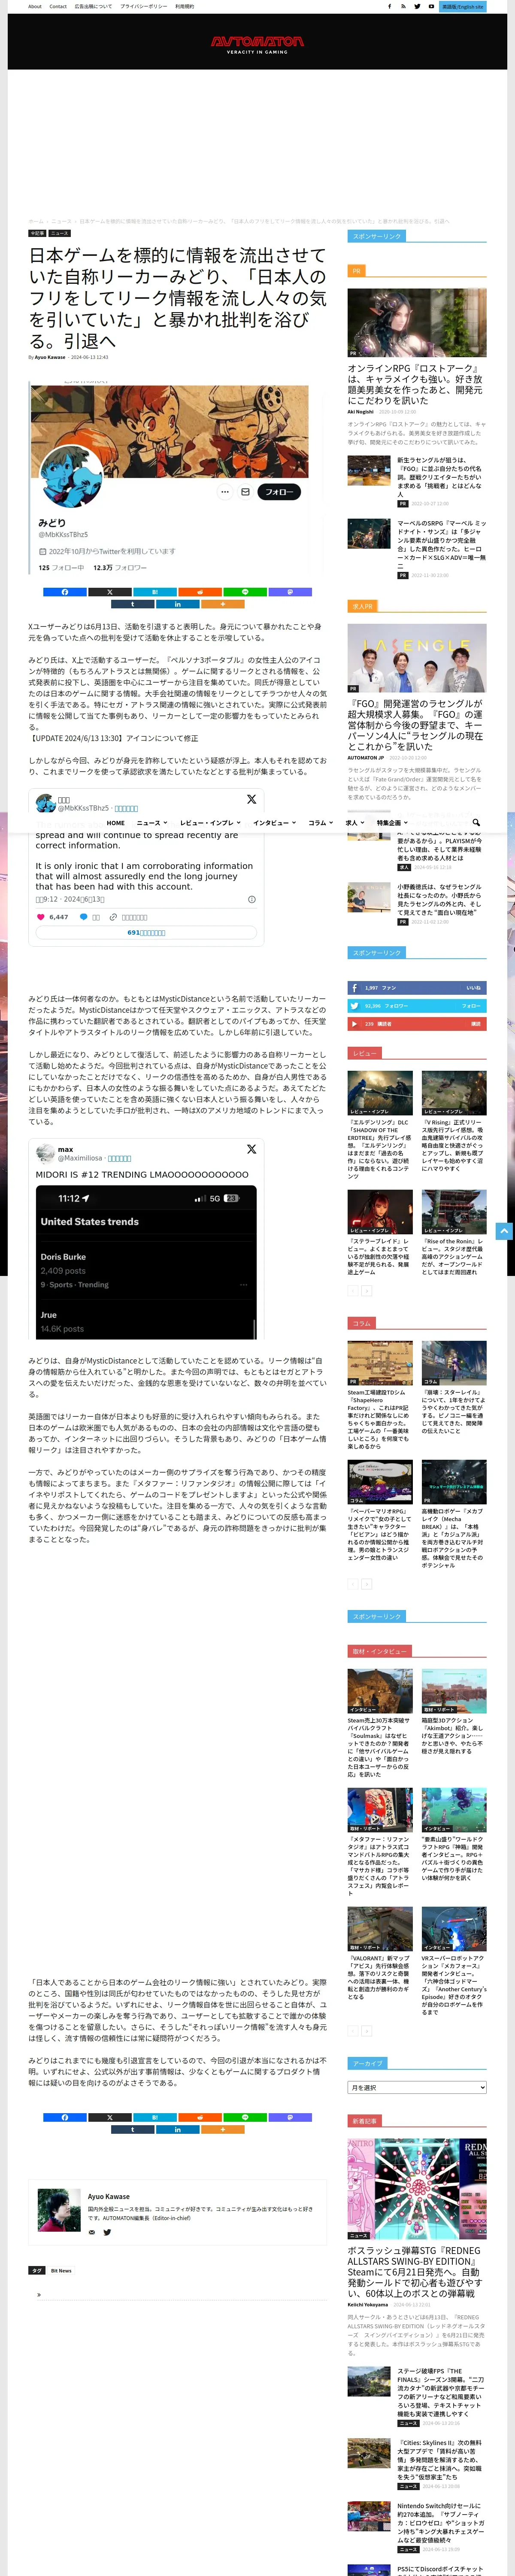Share on Facebook in the upper share bar
Image resolution: width=515 pixels, height=2576 pixels.
65,592
